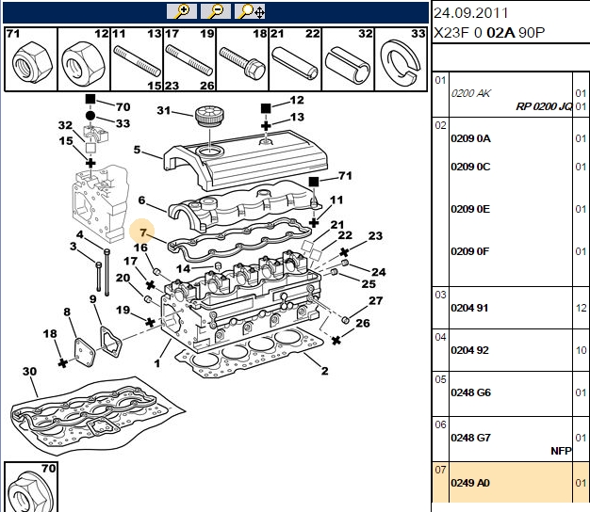The height and width of the screenshot is (512, 590).
Task: Click the NFP note in row 06
Action: click(561, 451)
